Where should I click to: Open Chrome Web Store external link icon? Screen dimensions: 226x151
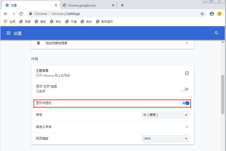(x=187, y=73)
